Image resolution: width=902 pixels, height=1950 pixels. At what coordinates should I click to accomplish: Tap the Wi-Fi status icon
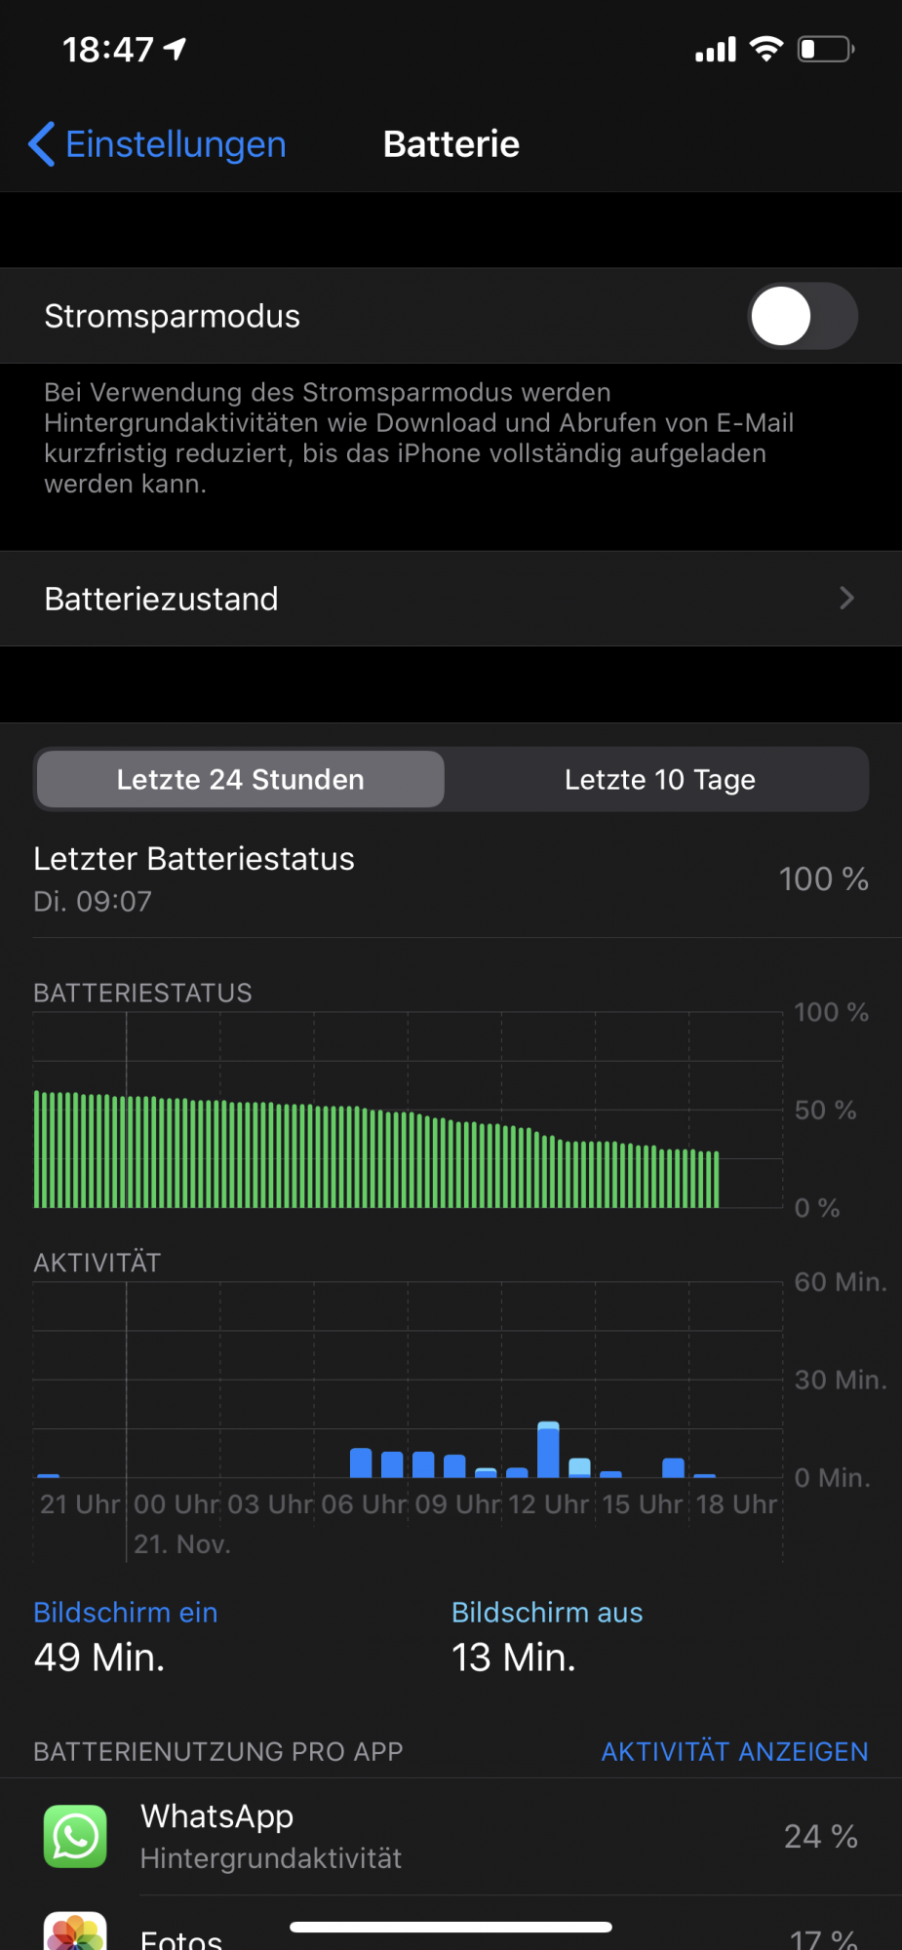[766, 49]
